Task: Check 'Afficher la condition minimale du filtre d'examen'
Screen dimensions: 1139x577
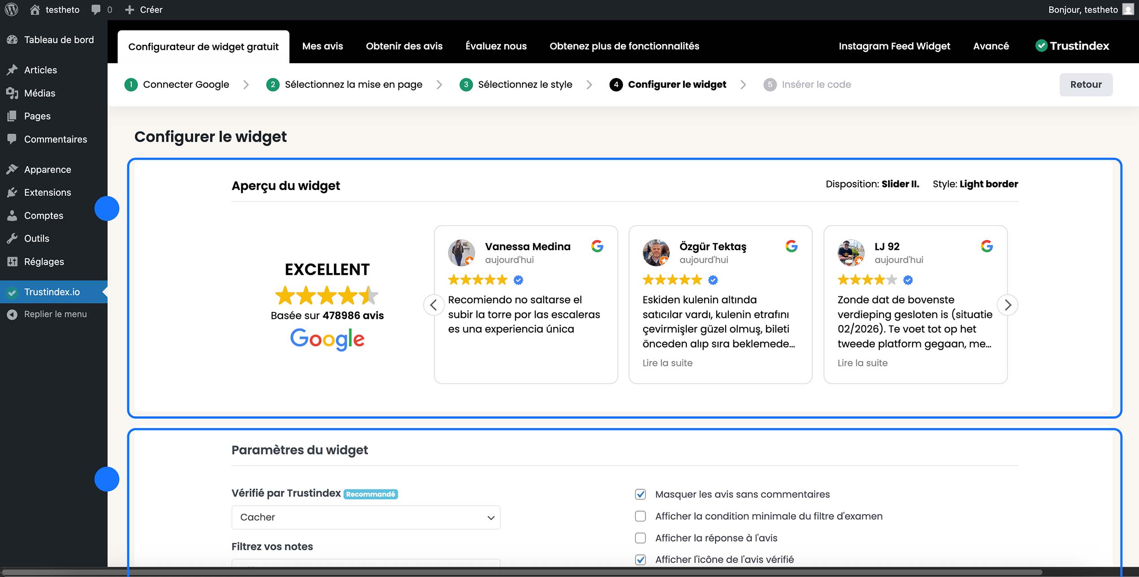Action: [x=640, y=516]
